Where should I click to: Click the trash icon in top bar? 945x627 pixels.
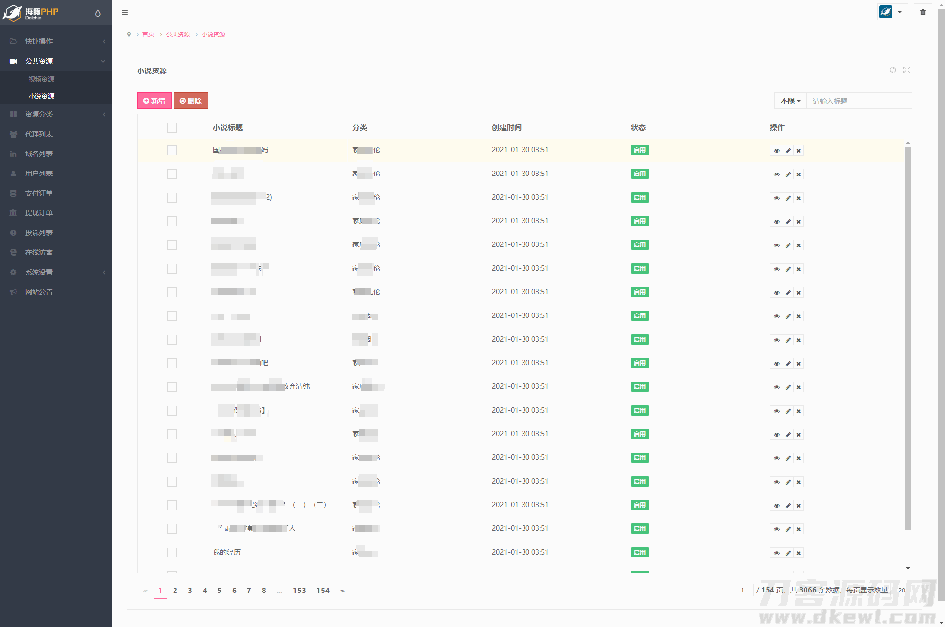click(923, 12)
